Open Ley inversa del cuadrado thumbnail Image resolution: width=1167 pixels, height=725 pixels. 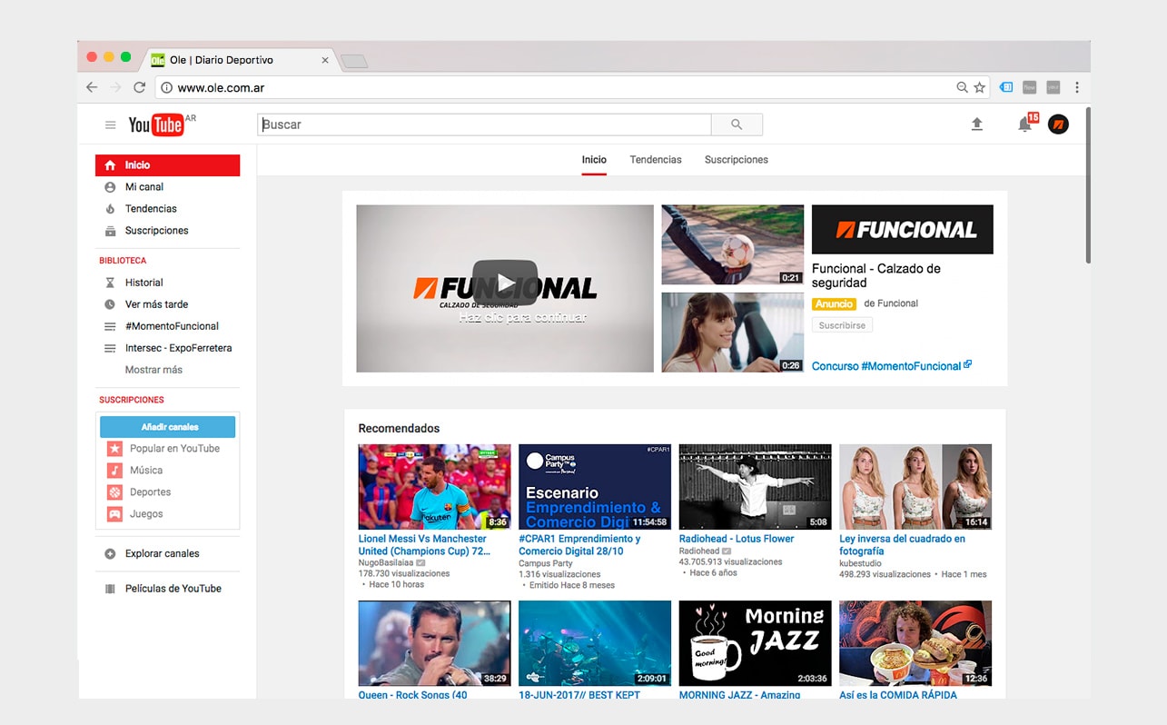(x=915, y=487)
